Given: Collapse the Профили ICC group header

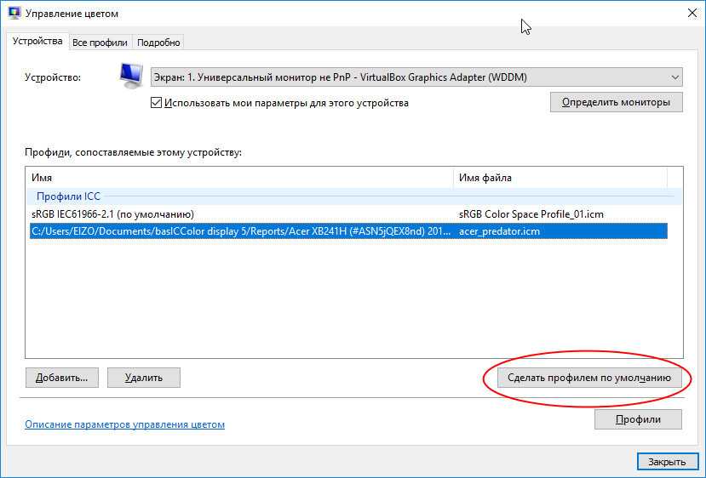Looking at the screenshot, I should point(68,196).
